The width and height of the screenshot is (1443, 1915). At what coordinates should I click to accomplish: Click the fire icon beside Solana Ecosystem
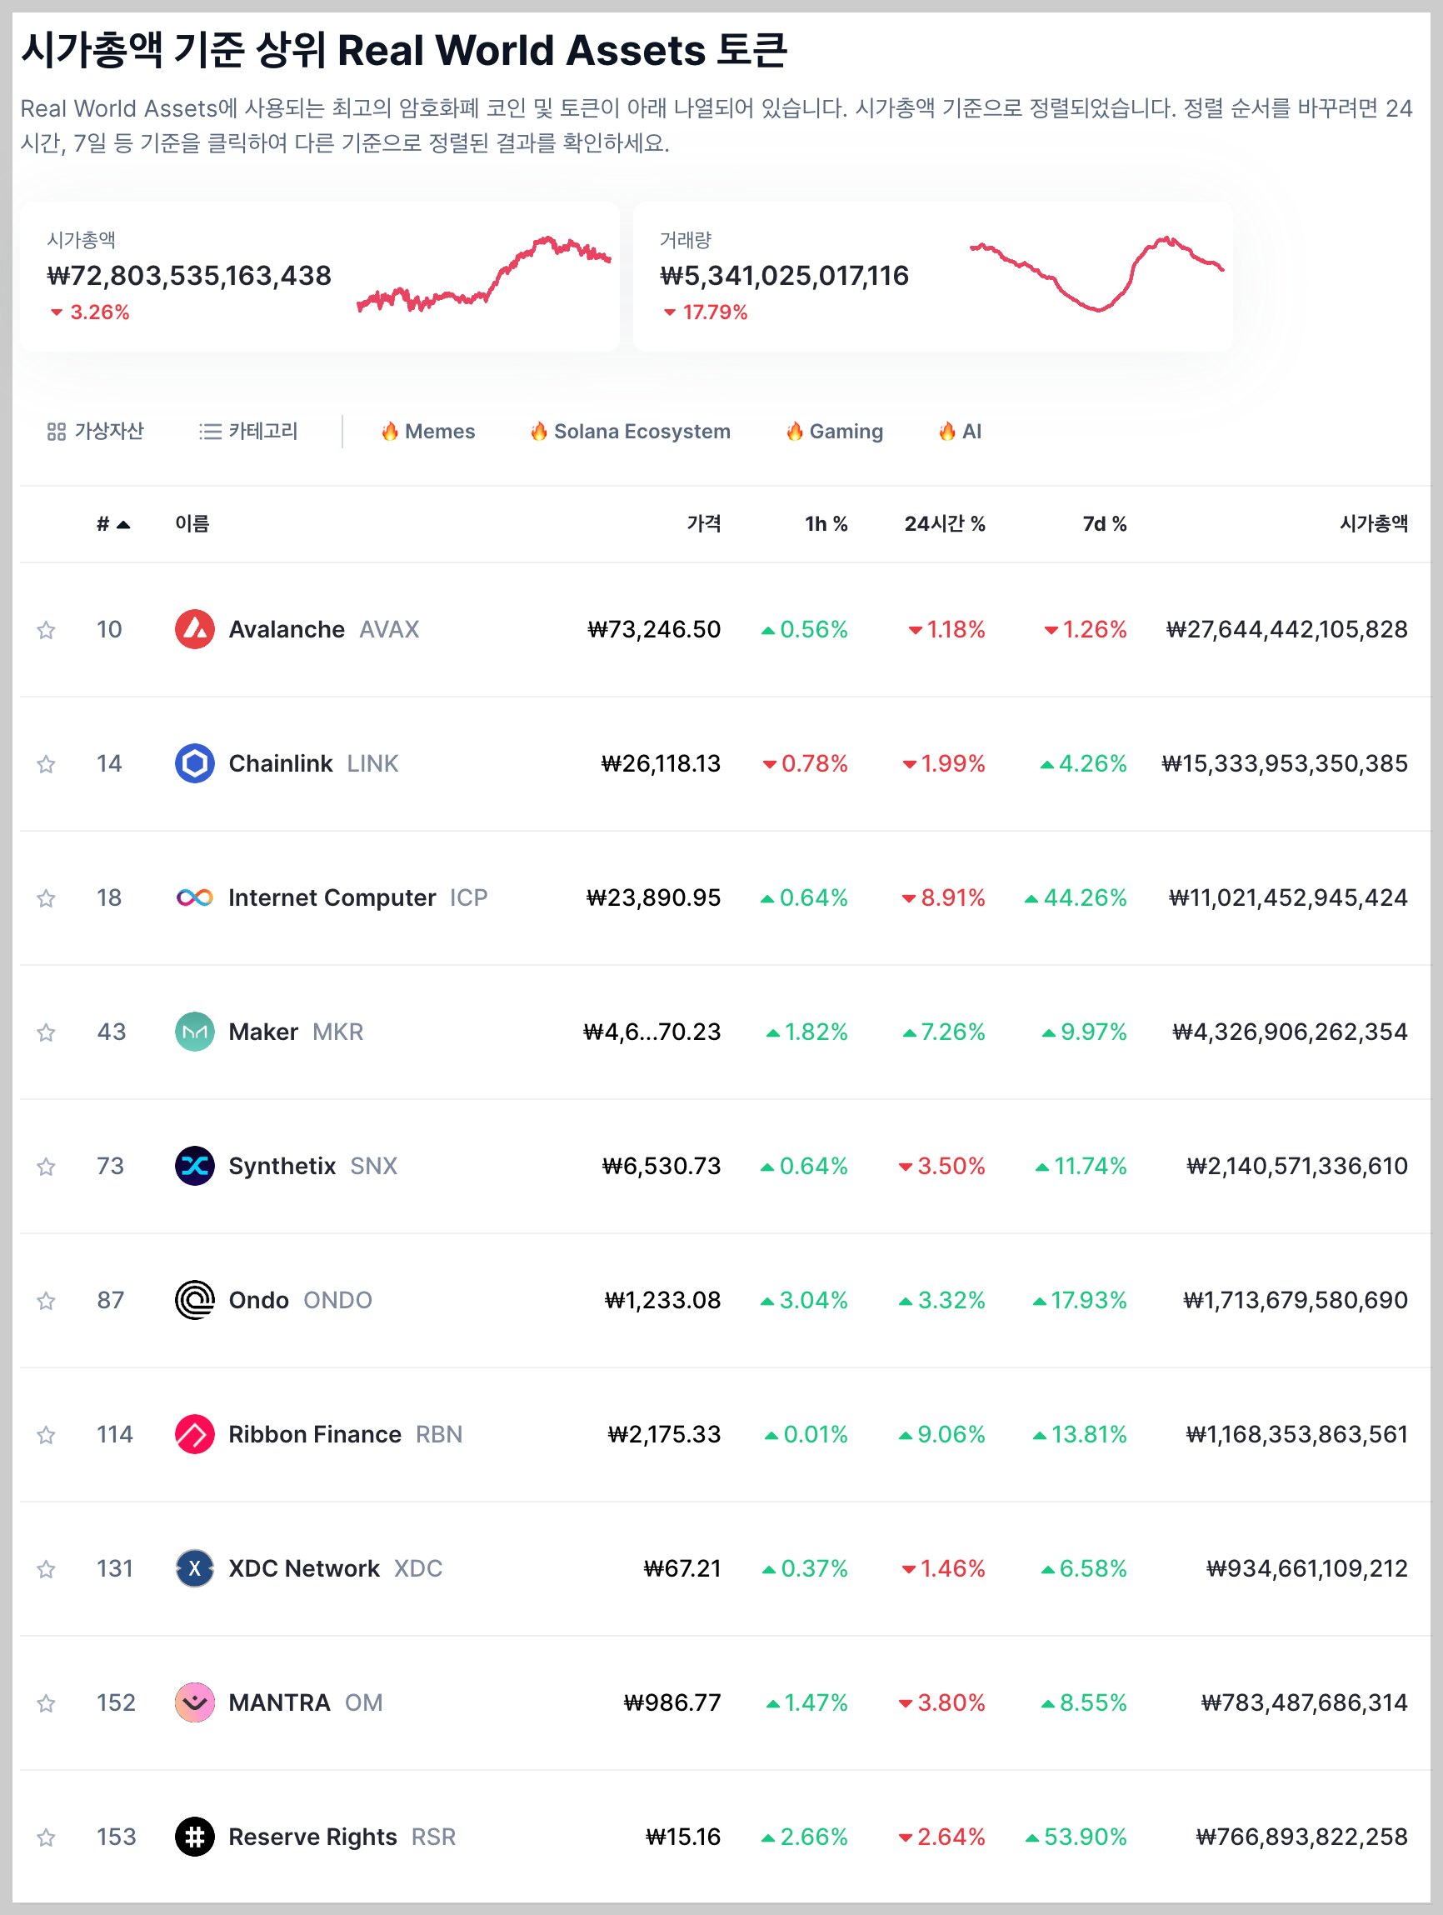tap(538, 431)
